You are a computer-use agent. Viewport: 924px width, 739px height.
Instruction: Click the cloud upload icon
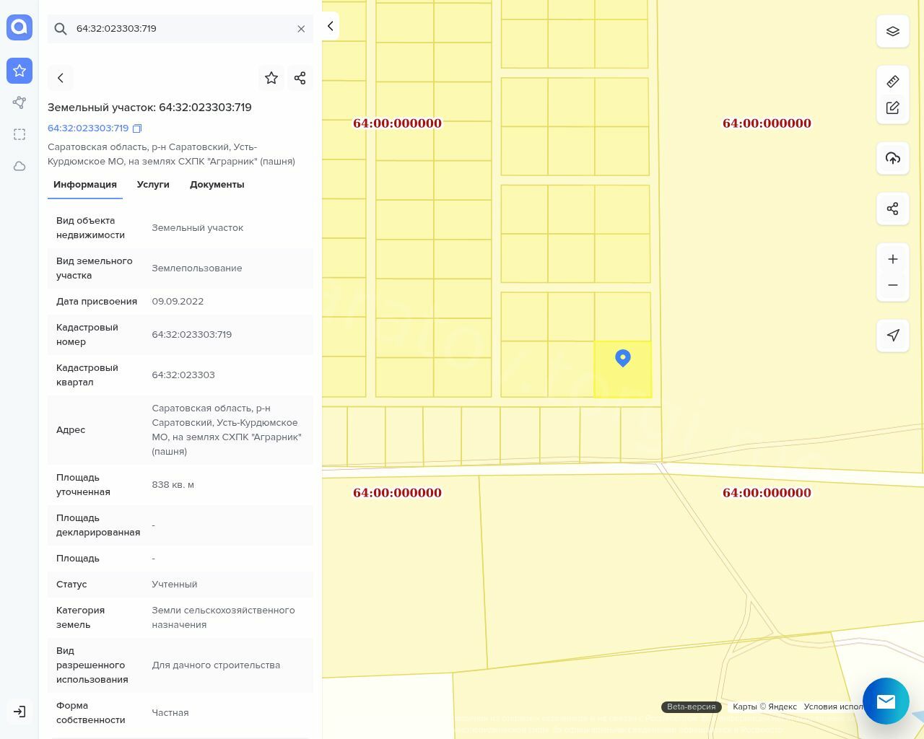[x=892, y=158]
